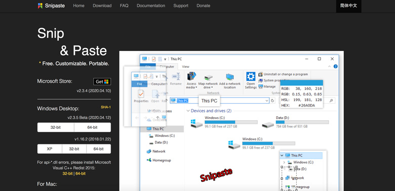
Task: Open the quick access toolbar dropdown arrow
Action: coord(165,59)
